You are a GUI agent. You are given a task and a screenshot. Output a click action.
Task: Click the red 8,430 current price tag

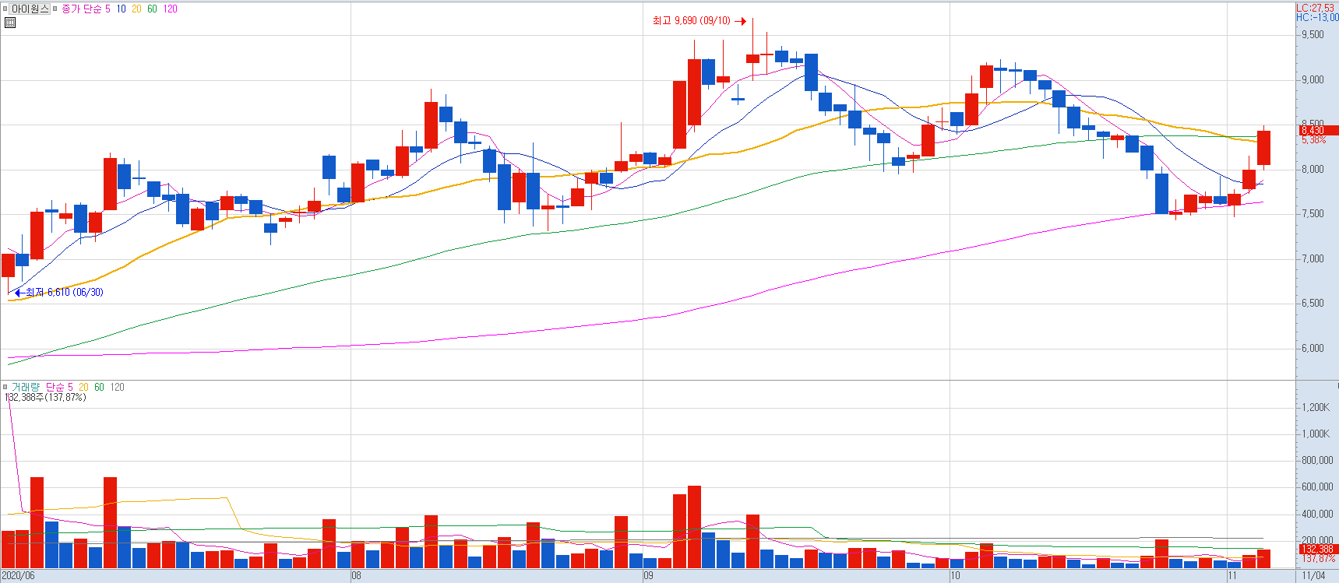pos(1318,131)
